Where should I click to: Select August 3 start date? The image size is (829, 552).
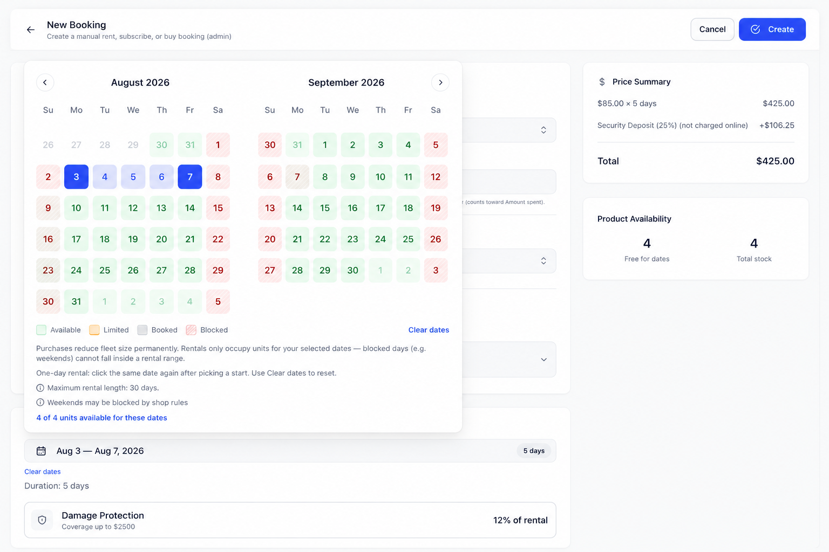tap(76, 177)
